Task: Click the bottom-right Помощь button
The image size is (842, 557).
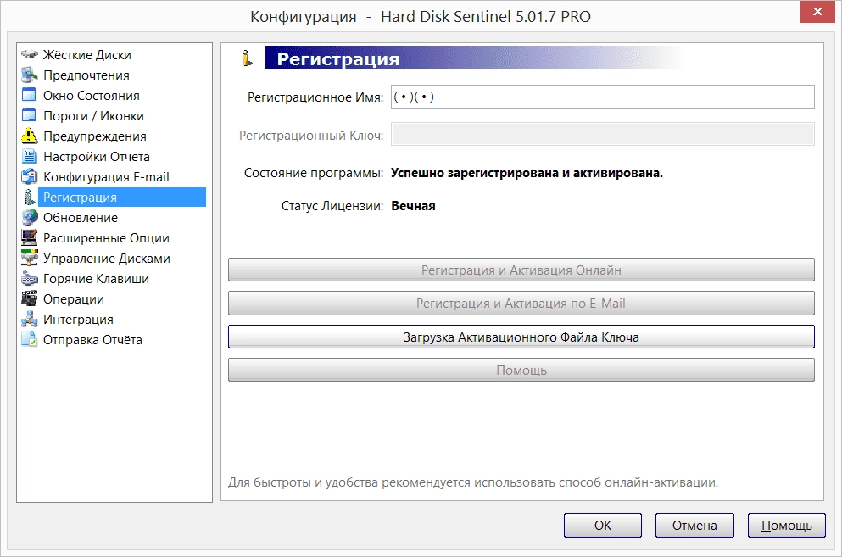Action: point(787,526)
